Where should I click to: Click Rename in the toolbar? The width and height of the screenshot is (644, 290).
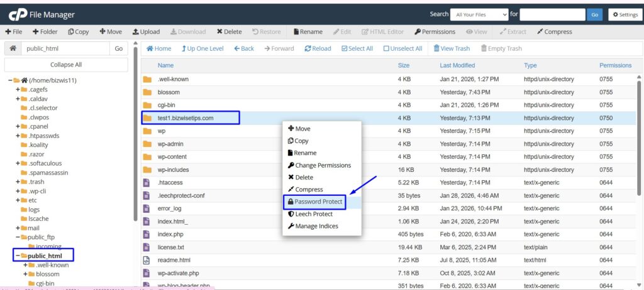tap(308, 31)
